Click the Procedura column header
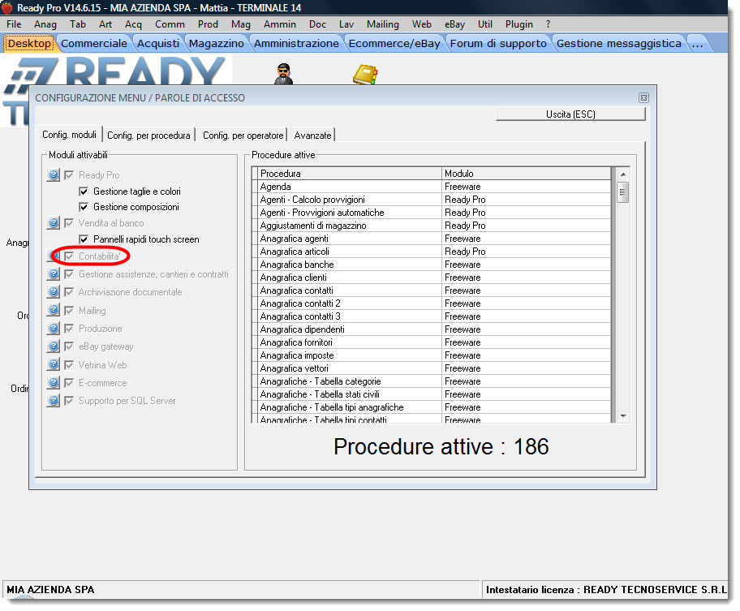740x611 pixels. click(350, 174)
